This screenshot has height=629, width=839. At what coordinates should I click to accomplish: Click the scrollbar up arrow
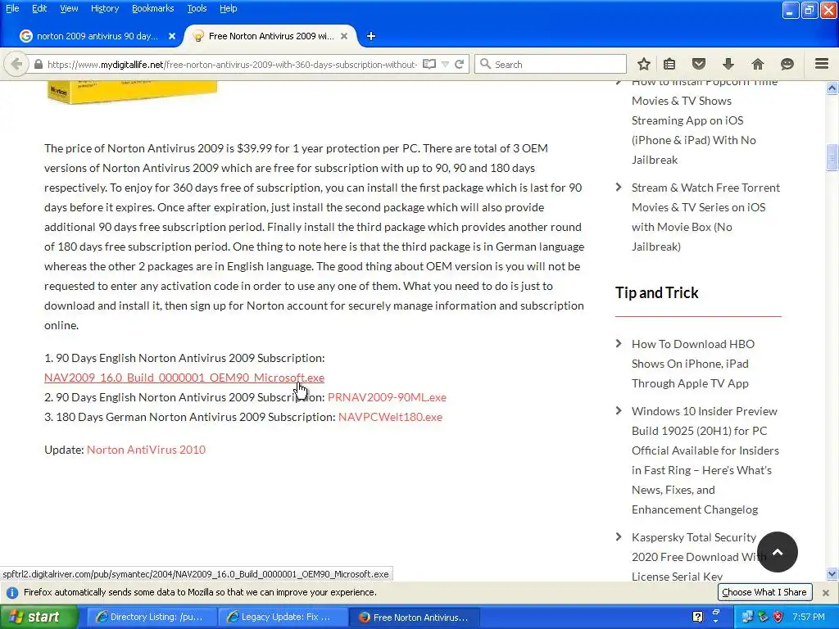832,88
